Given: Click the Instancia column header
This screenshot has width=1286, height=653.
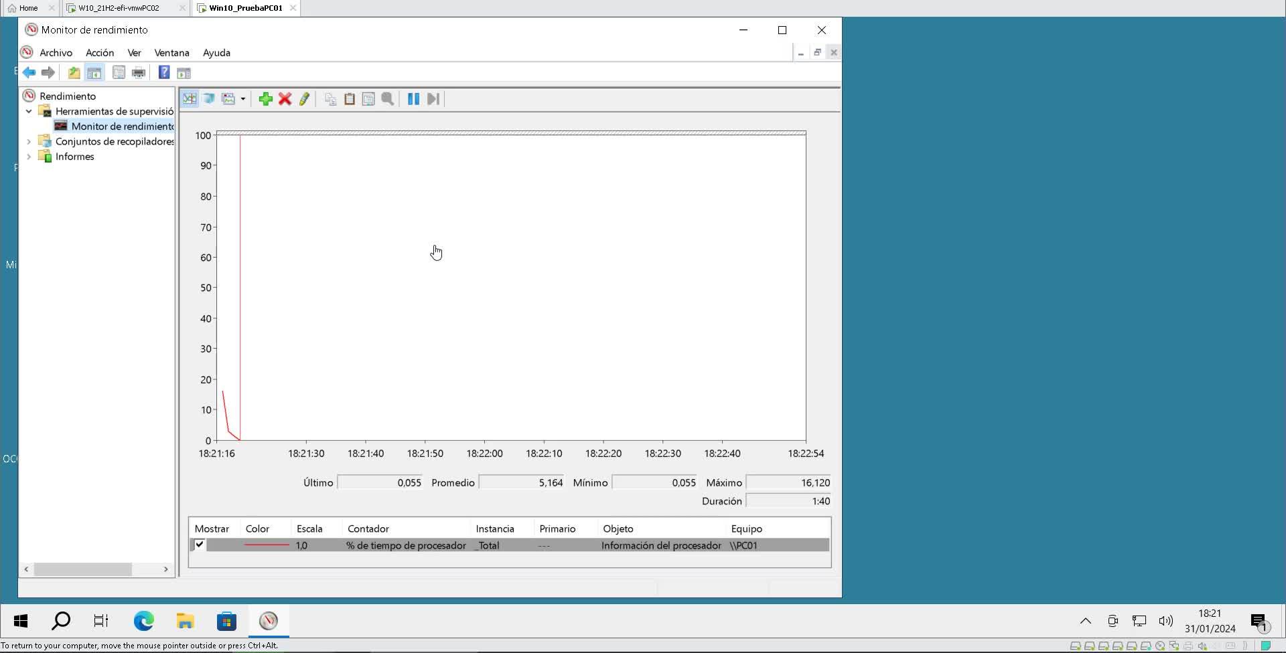Looking at the screenshot, I should (x=495, y=529).
